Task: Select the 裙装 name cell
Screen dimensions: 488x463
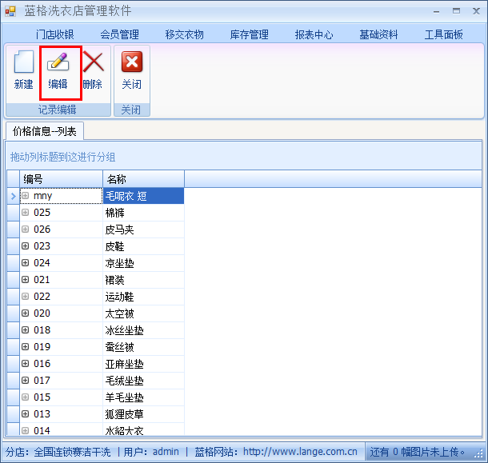Action: click(x=143, y=280)
